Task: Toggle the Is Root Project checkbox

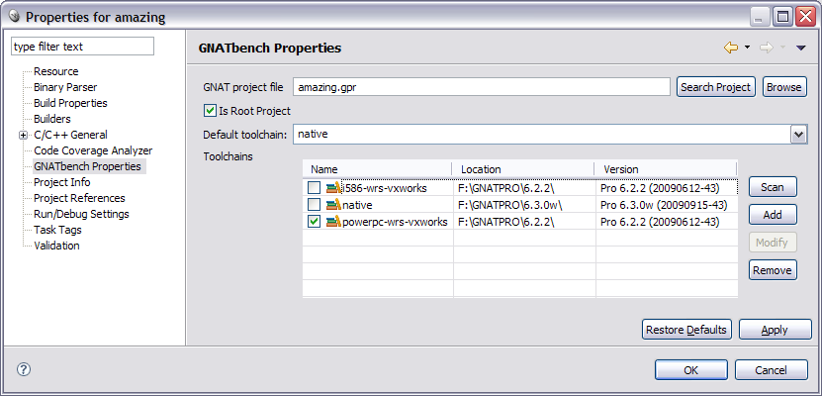Action: [x=210, y=111]
